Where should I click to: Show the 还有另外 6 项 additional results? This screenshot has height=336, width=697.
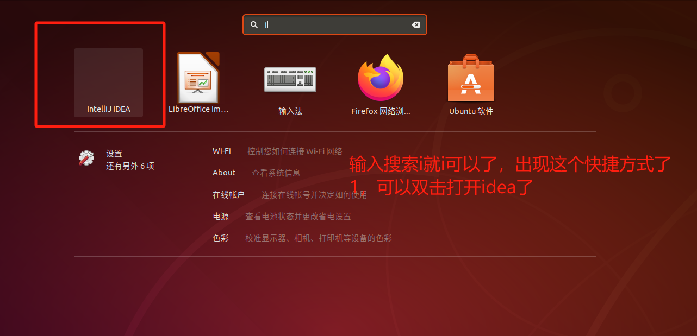[x=130, y=166]
